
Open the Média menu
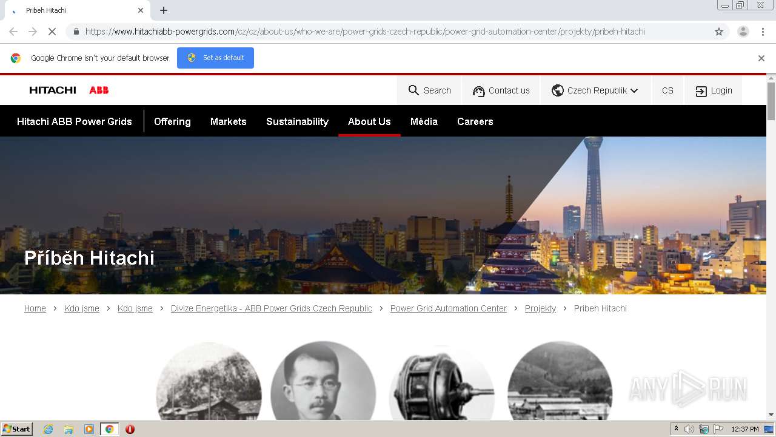(x=424, y=121)
